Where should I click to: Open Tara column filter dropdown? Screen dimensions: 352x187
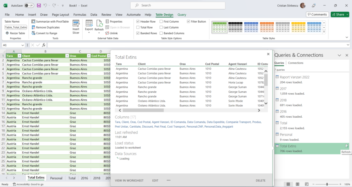click(x=19, y=56)
